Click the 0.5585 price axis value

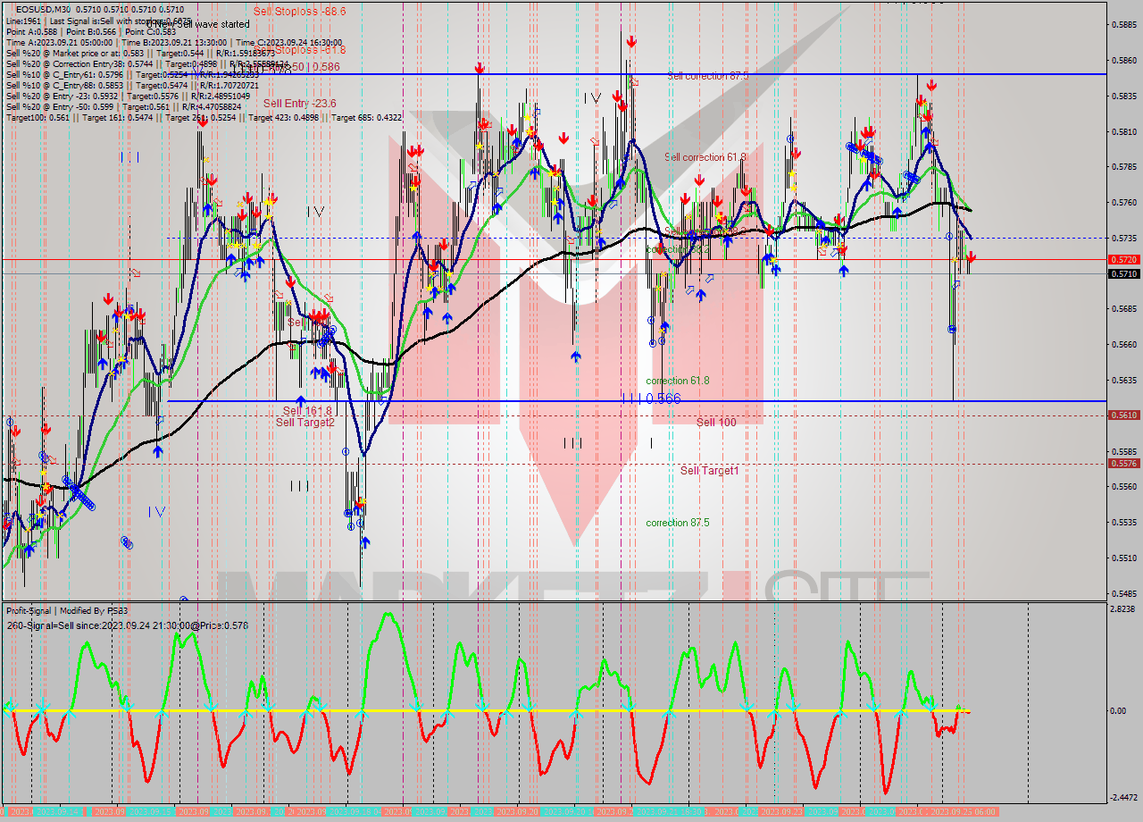pos(1122,451)
